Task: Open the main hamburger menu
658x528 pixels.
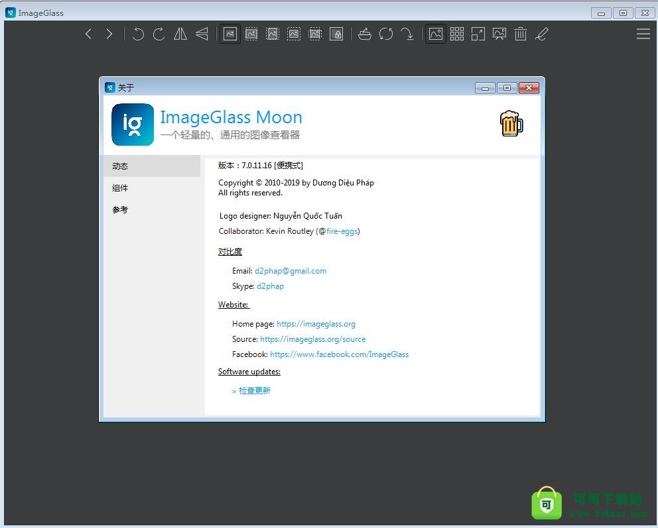Action: coord(643,34)
